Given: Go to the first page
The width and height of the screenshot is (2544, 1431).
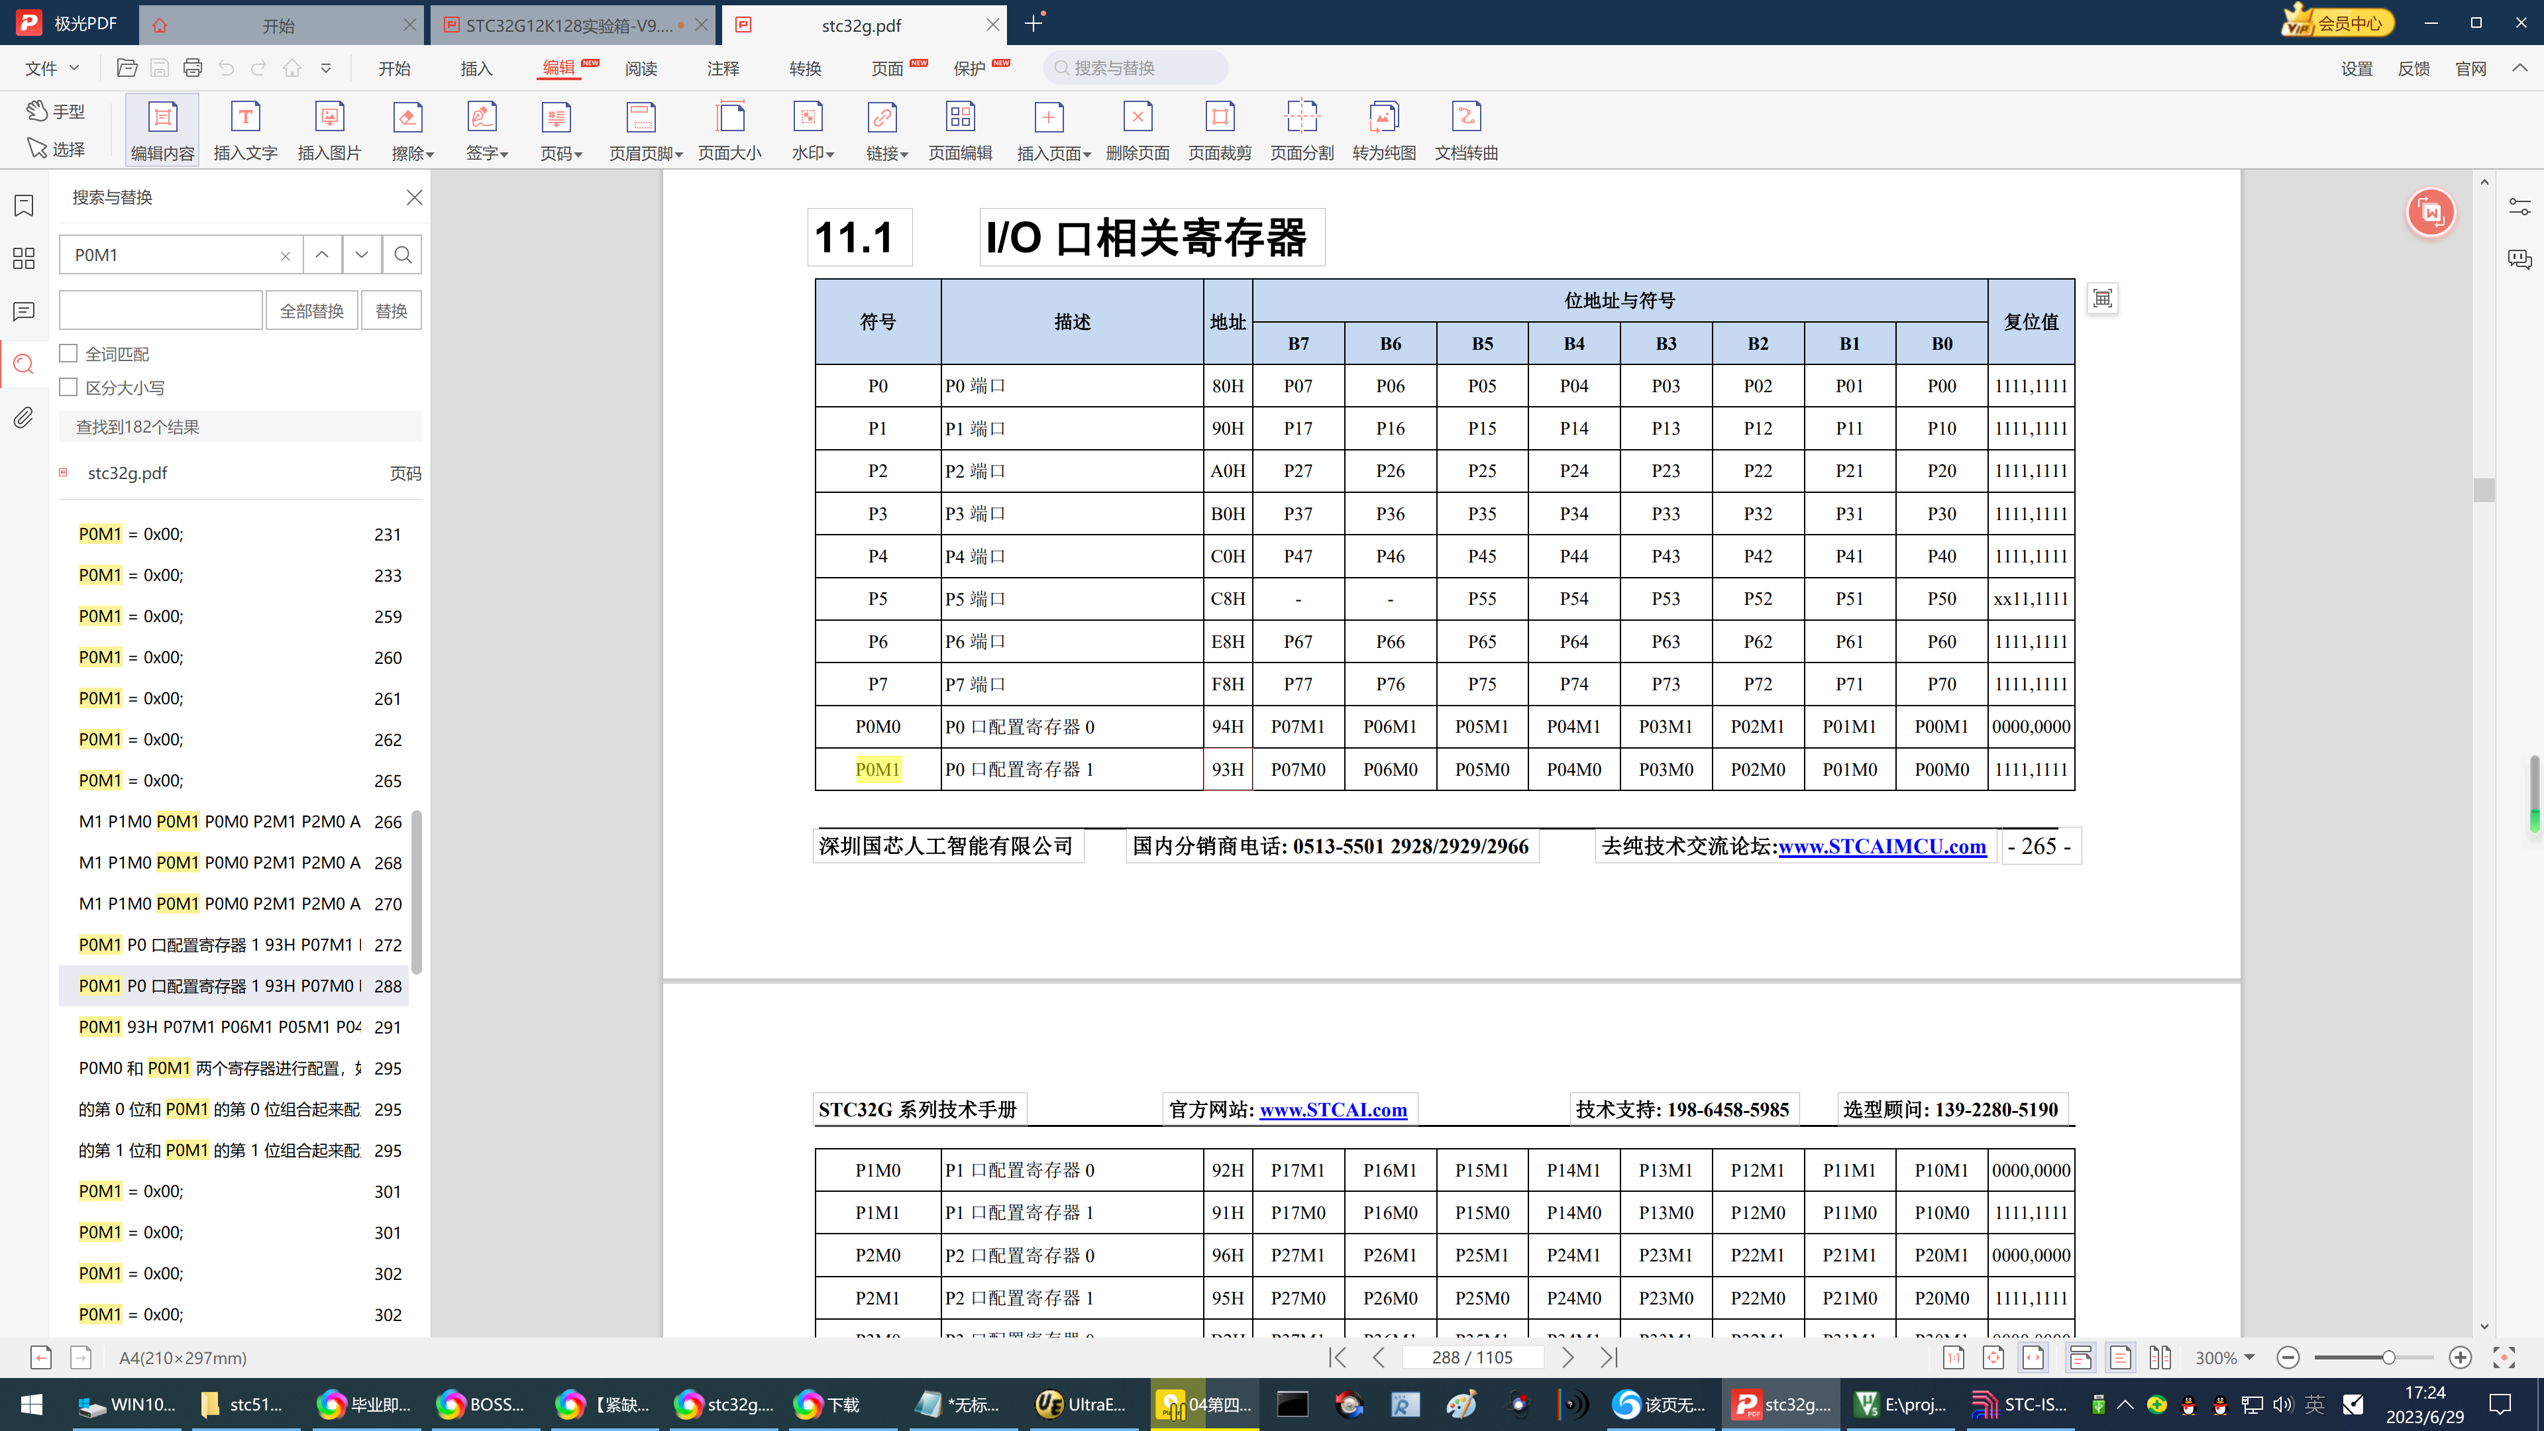Looking at the screenshot, I should coord(1338,1358).
